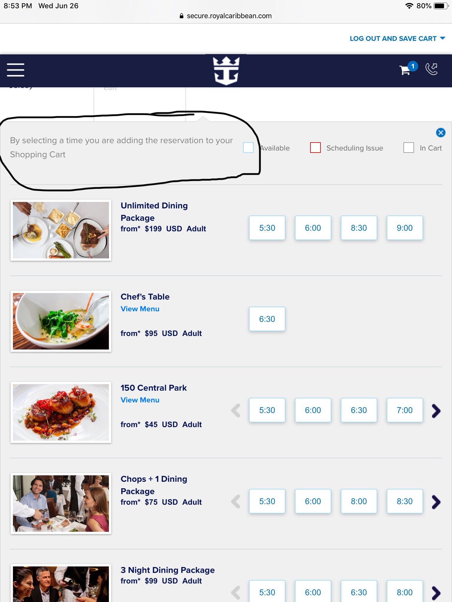
Task: Show earlier times for 150 Central Park
Action: point(236,411)
